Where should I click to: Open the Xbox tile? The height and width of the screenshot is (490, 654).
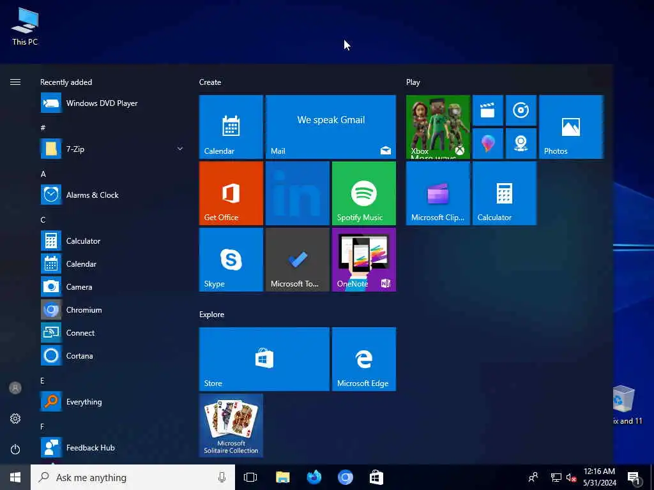pyautogui.click(x=438, y=127)
